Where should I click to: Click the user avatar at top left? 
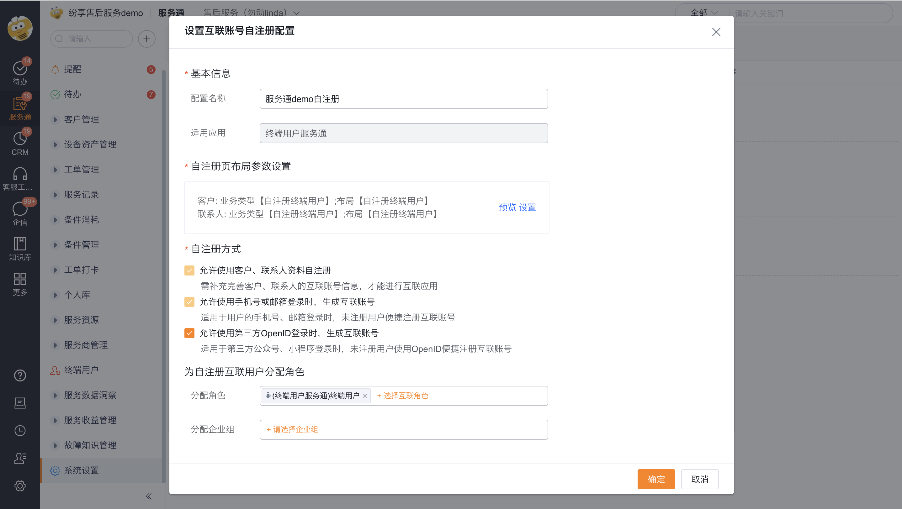(x=20, y=28)
